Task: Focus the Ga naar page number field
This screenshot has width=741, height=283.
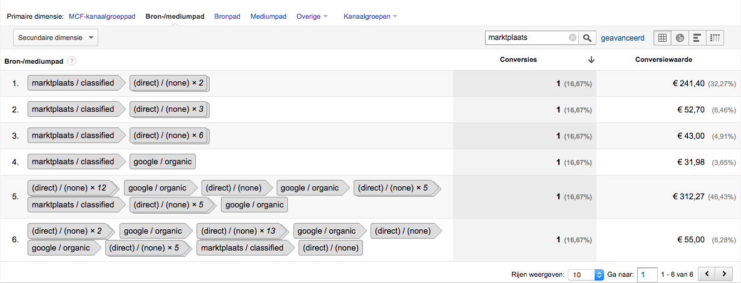Action: (647, 274)
